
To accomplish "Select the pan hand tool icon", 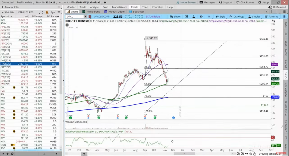I will tap(254, 154).
